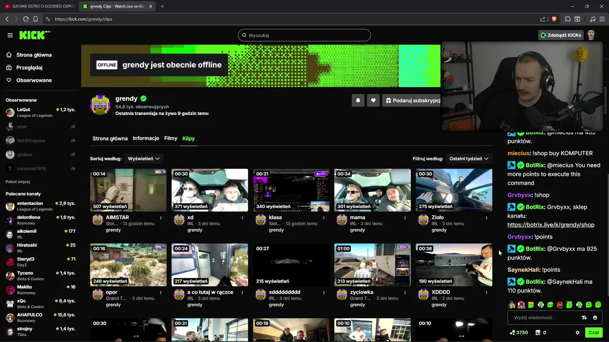This screenshot has width=609, height=342.
Task: Open the emoji picker in chat input
Action: tap(595, 318)
